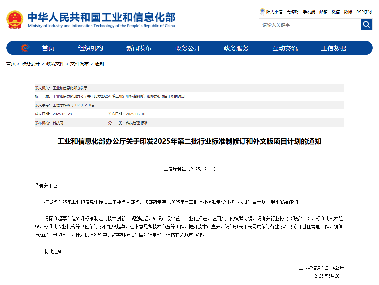Open the 政务服务 menu item

click(236, 48)
